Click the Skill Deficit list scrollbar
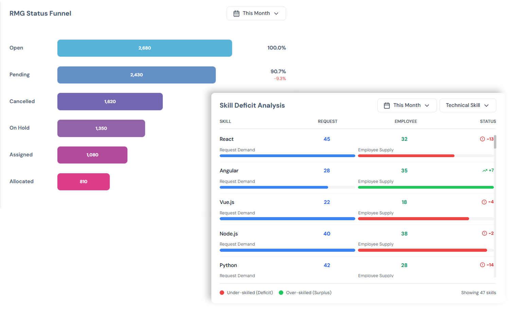This screenshot has height=311, width=512. point(495,142)
